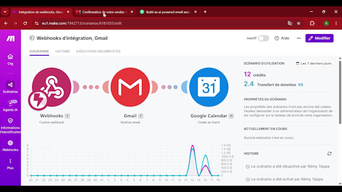Open the EXÉCUTIONS INCOMPLÈTES tab

tap(99, 51)
